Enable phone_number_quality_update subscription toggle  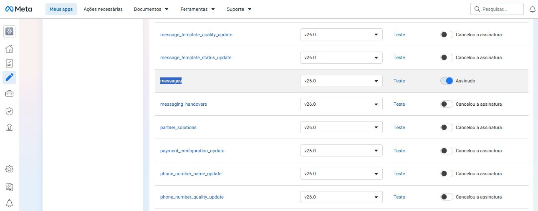[x=447, y=197]
